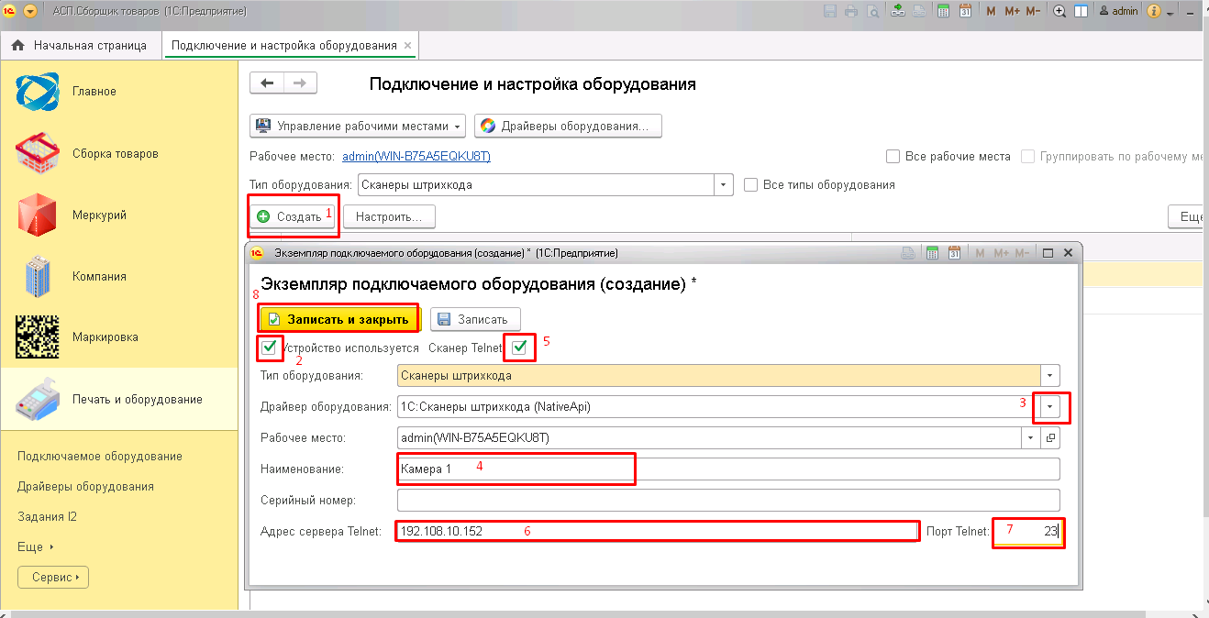Click the 1C icon in dialog title bar
The height and width of the screenshot is (618, 1209).
(x=258, y=252)
